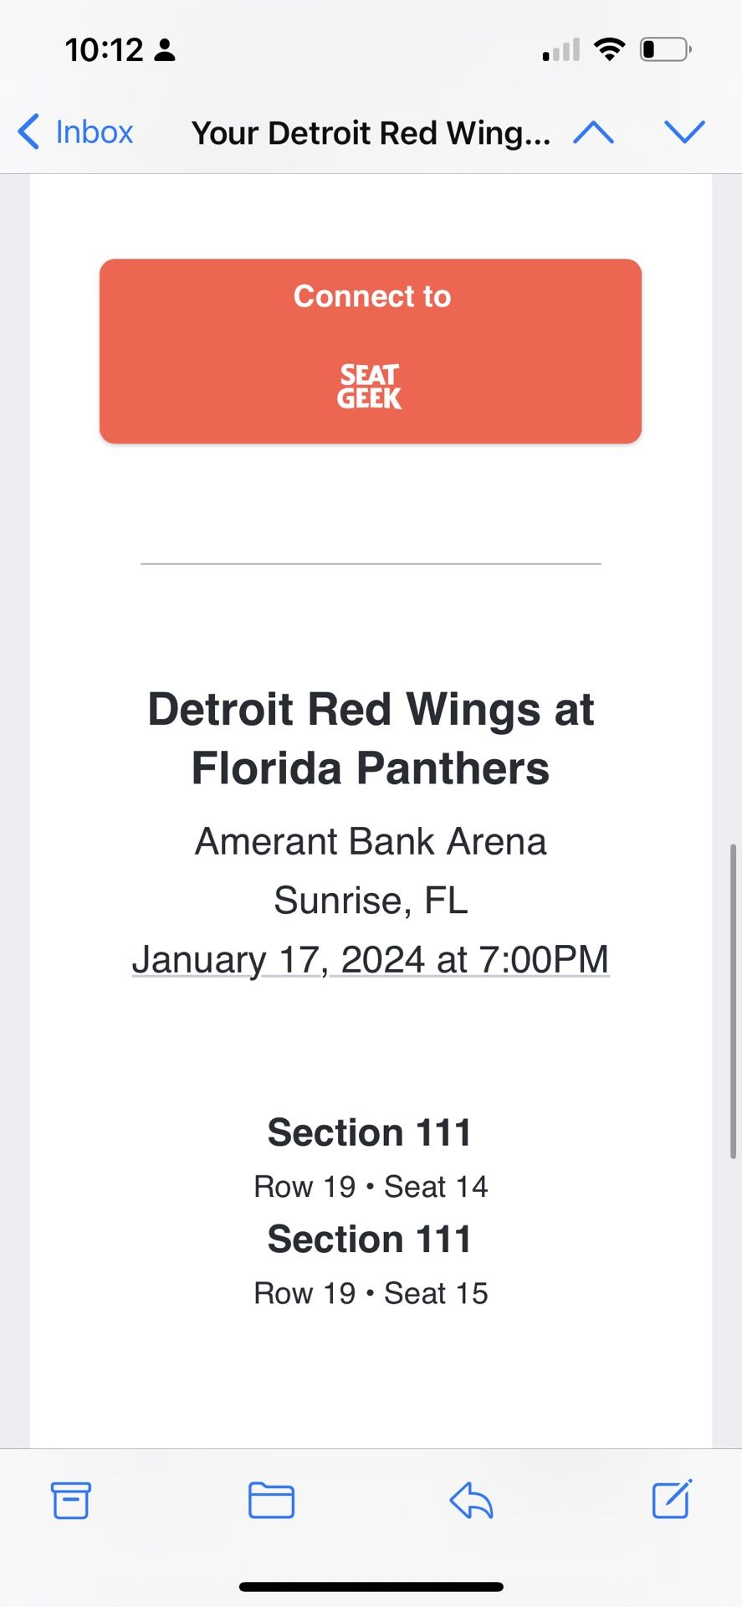
Task: Tap the message scrollbar indicator
Action: 733,1001
